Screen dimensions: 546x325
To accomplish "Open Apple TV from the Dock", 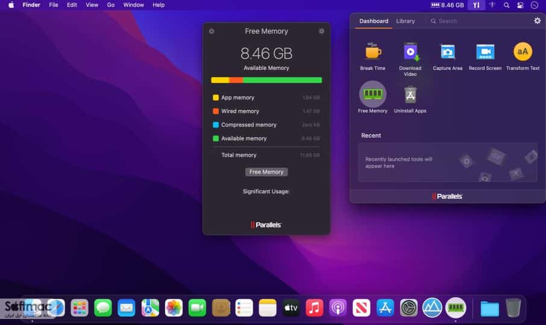I will click(x=291, y=308).
